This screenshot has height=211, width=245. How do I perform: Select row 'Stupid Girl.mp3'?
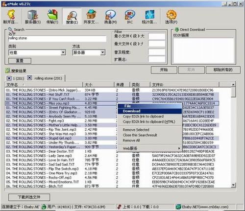point(112,138)
